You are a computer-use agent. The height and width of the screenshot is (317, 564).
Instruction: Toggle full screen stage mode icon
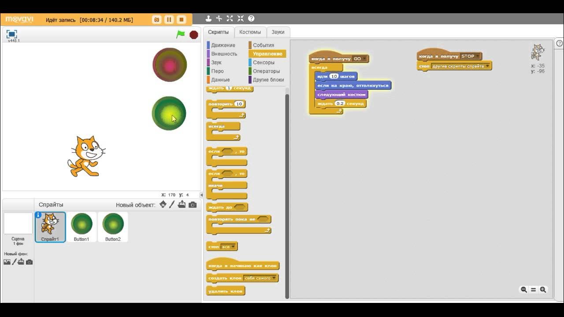(12, 34)
